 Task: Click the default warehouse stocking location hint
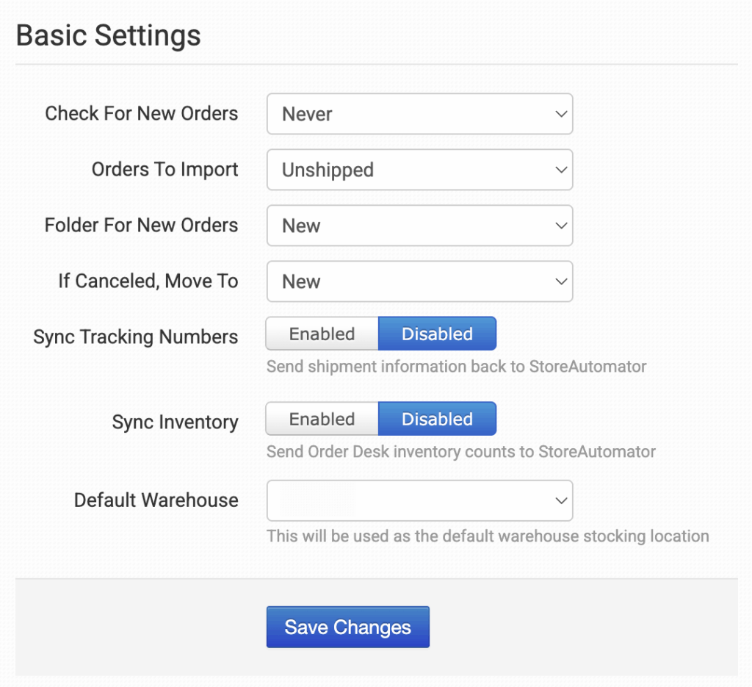[488, 536]
